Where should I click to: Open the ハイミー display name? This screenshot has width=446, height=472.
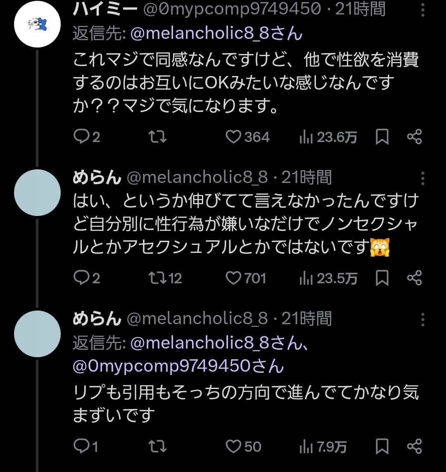105,8
